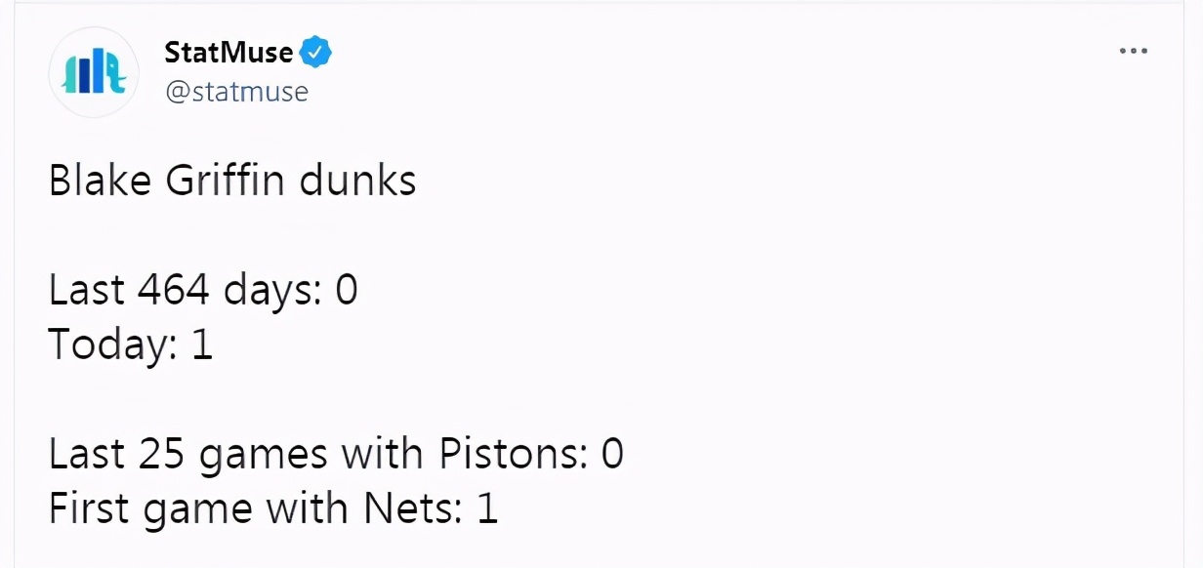Image resolution: width=1203 pixels, height=568 pixels.
Task: Click the word "Today" in the tweet
Action: tap(105, 345)
